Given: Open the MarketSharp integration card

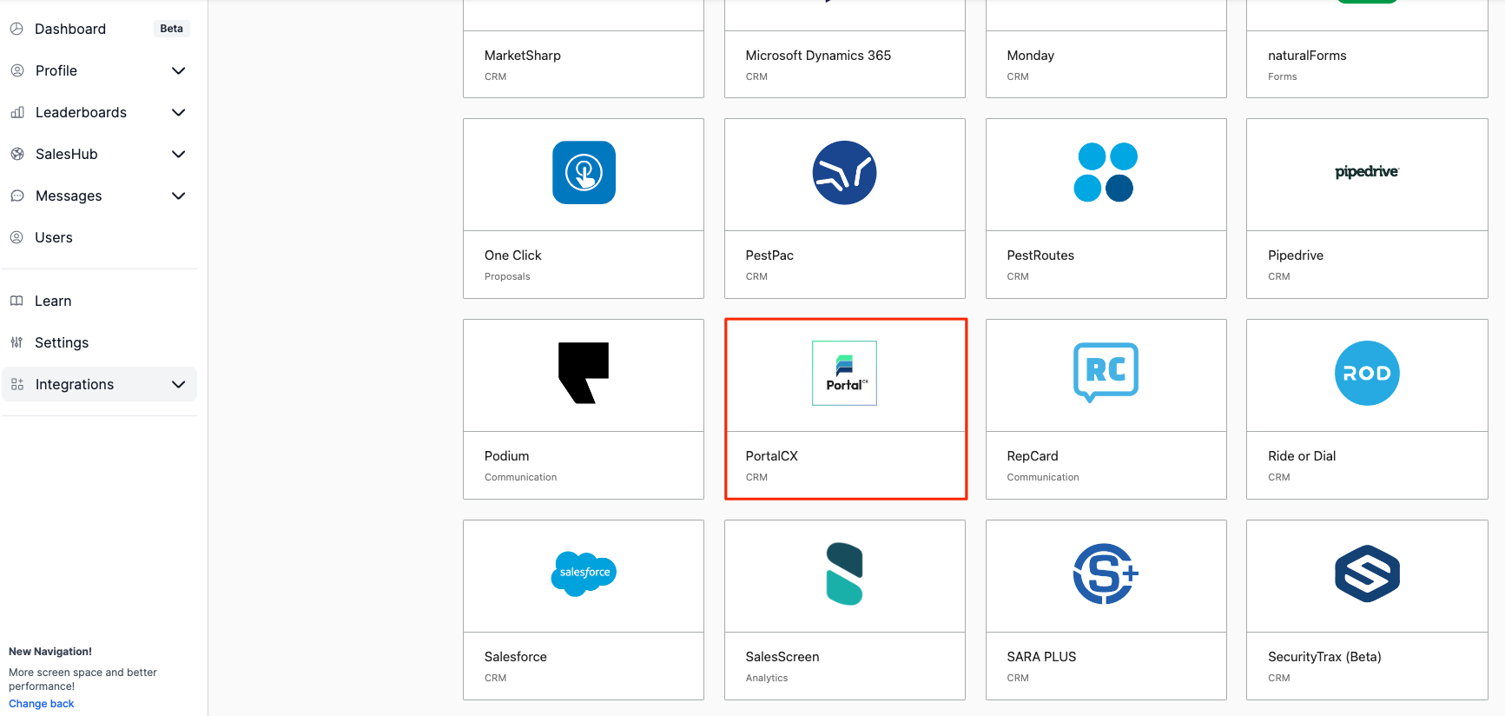Looking at the screenshot, I should click(x=584, y=49).
